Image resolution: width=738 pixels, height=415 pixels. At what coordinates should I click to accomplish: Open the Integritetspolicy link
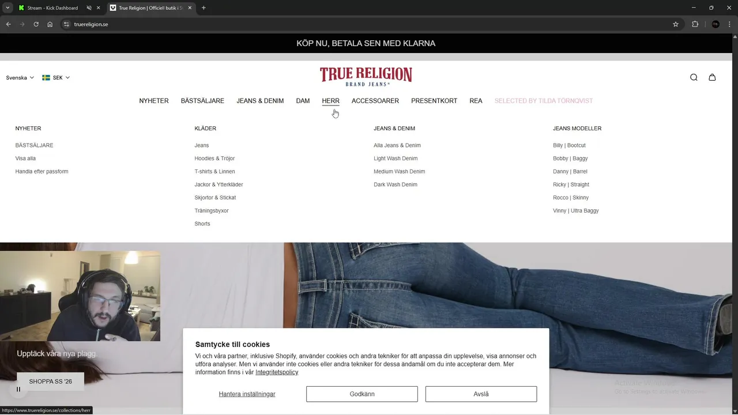(277, 372)
